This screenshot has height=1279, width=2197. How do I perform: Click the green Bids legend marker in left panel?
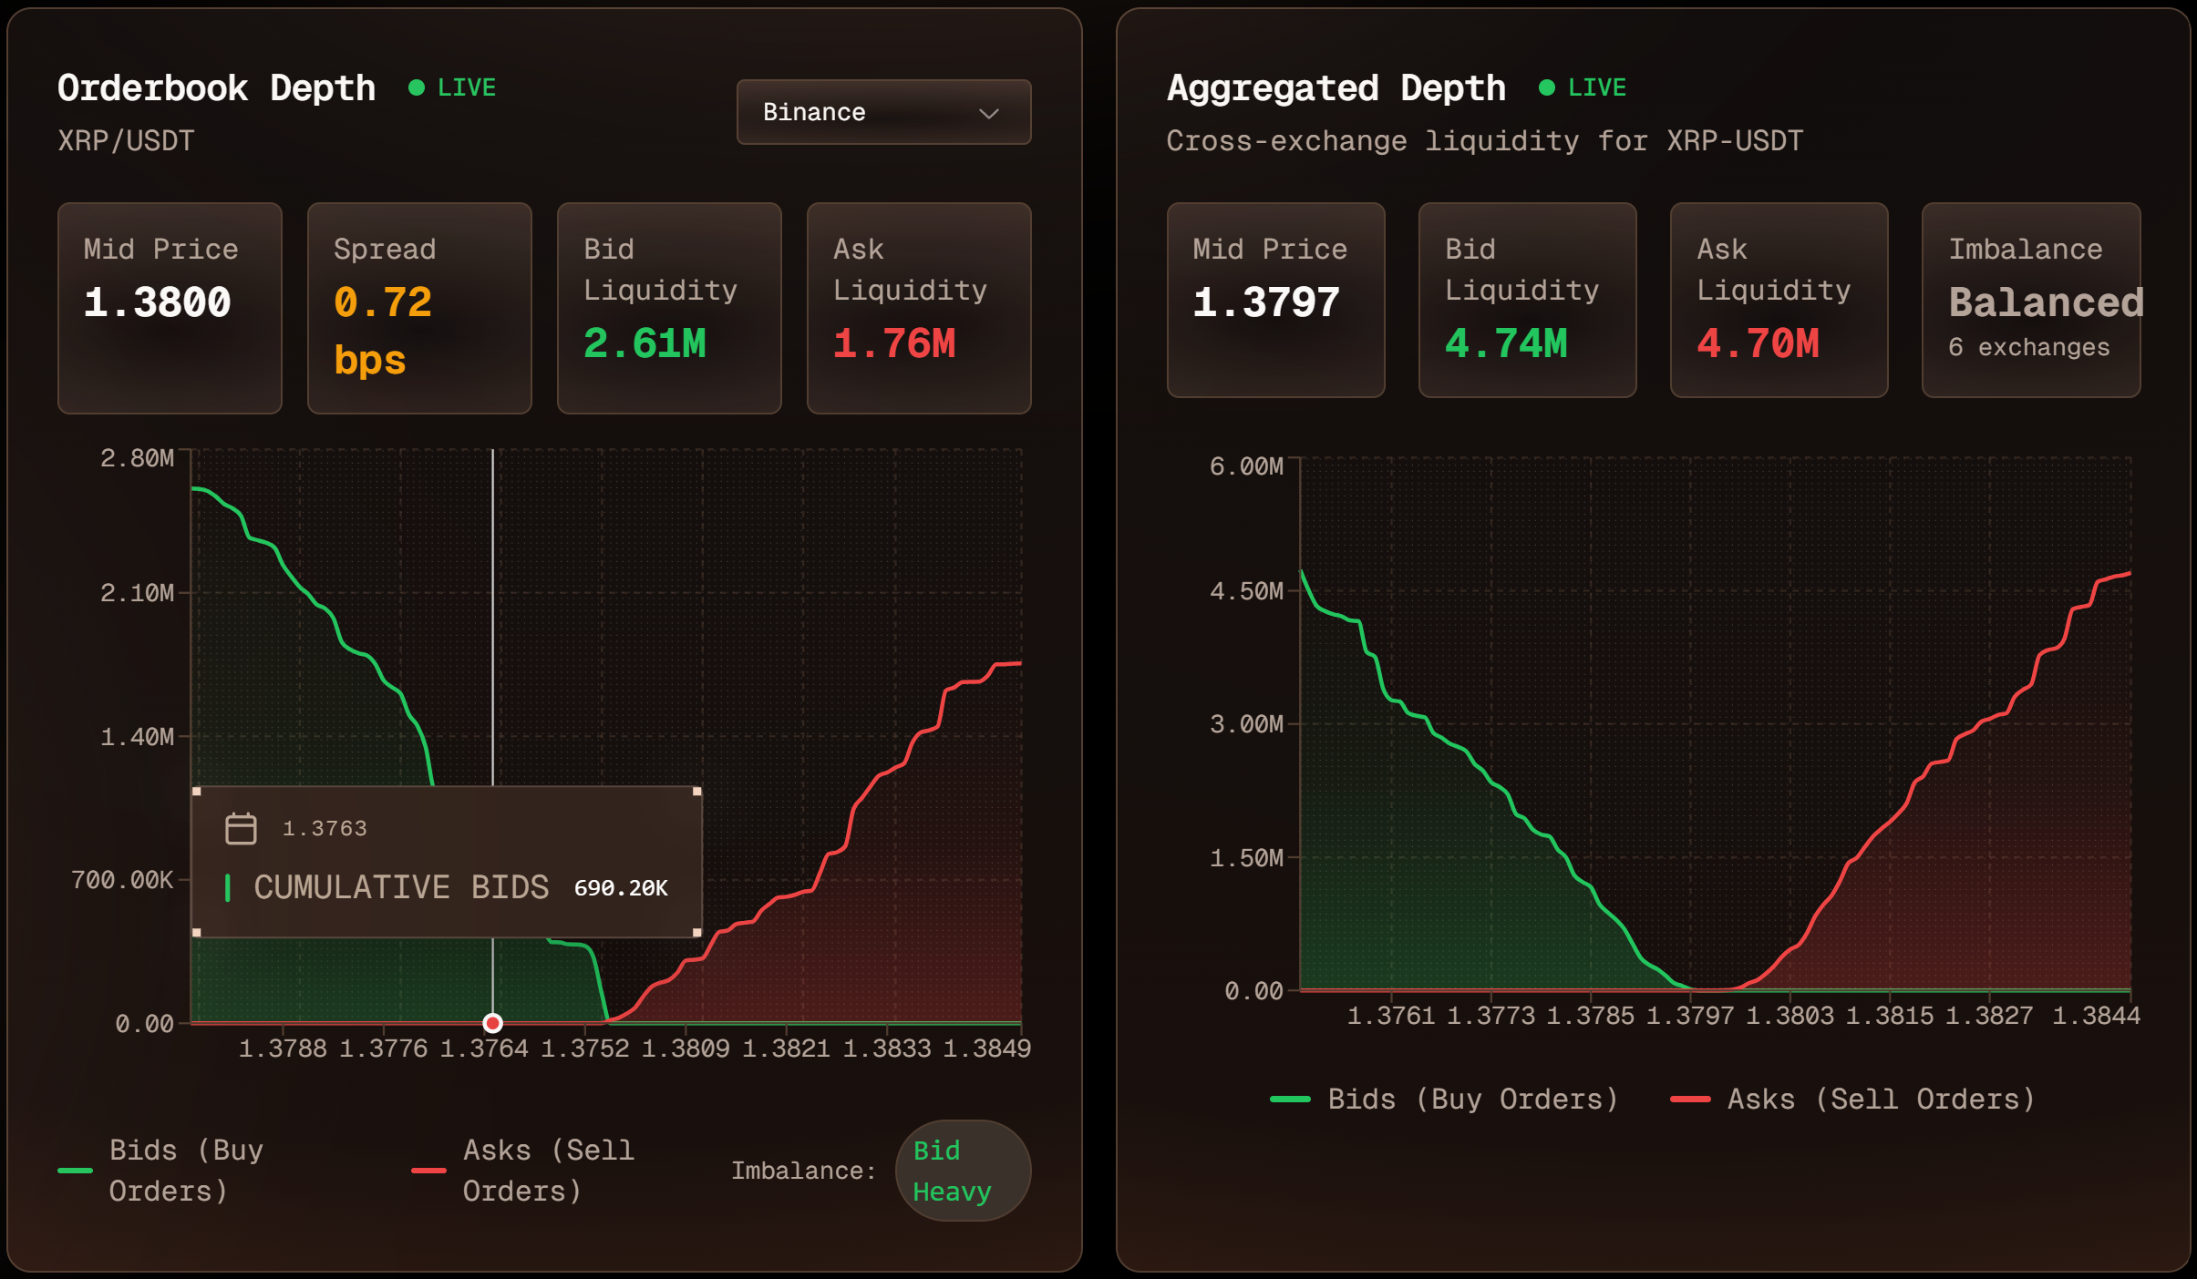point(76,1171)
